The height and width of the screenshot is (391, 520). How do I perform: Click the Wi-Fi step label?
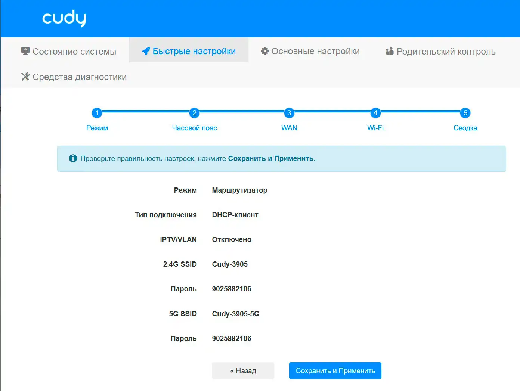(x=375, y=128)
